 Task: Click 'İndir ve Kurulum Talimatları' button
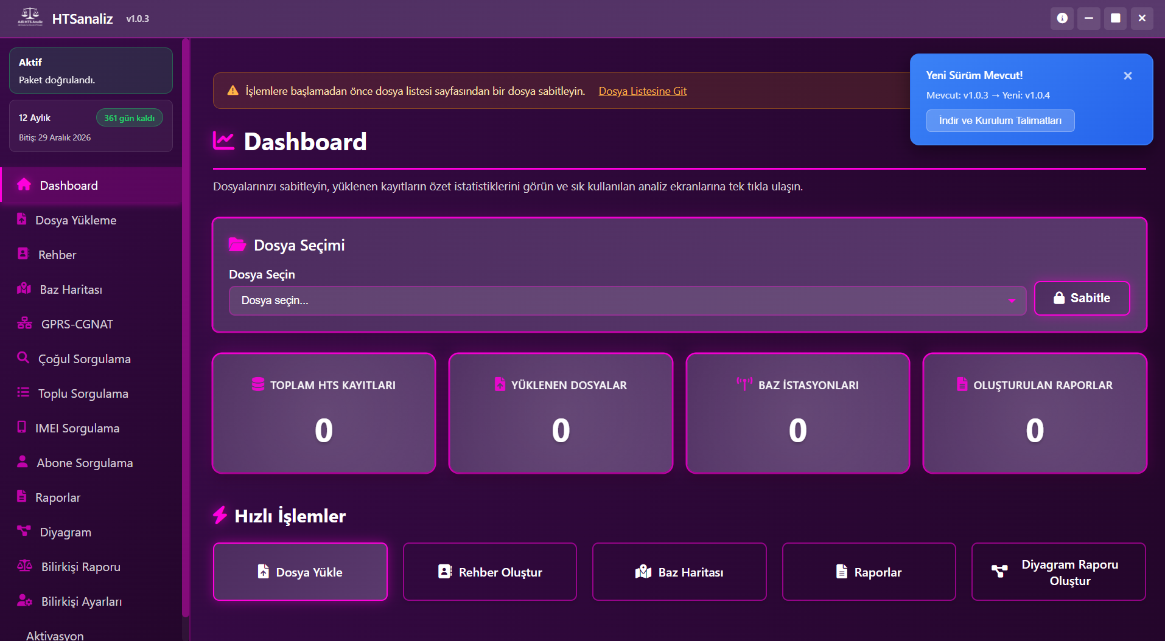click(1000, 120)
